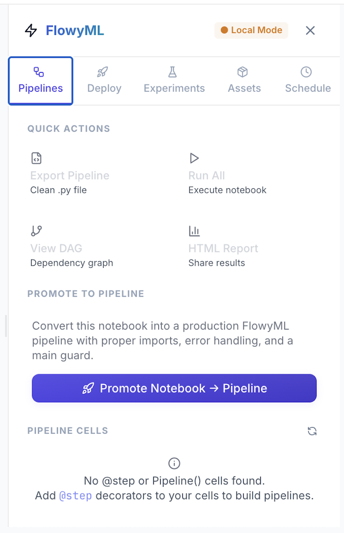Image resolution: width=344 pixels, height=533 pixels.
Task: Open the Experiments tab
Action: (174, 80)
